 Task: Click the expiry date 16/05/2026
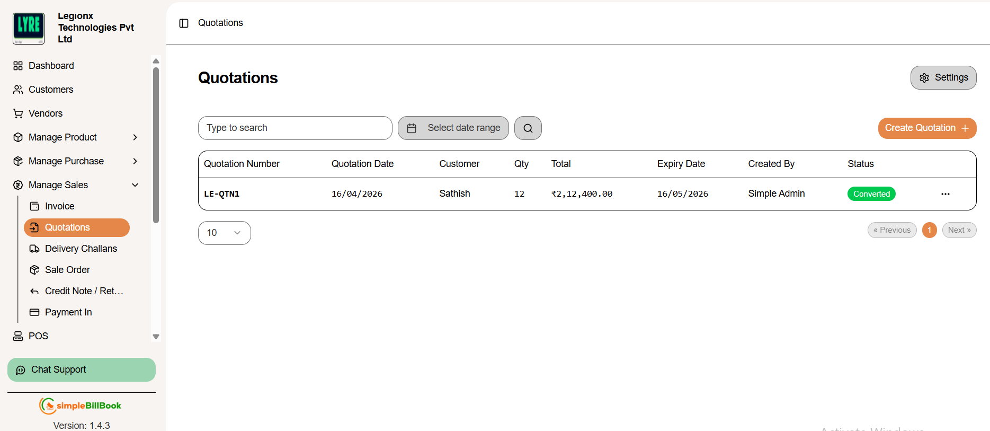point(683,194)
